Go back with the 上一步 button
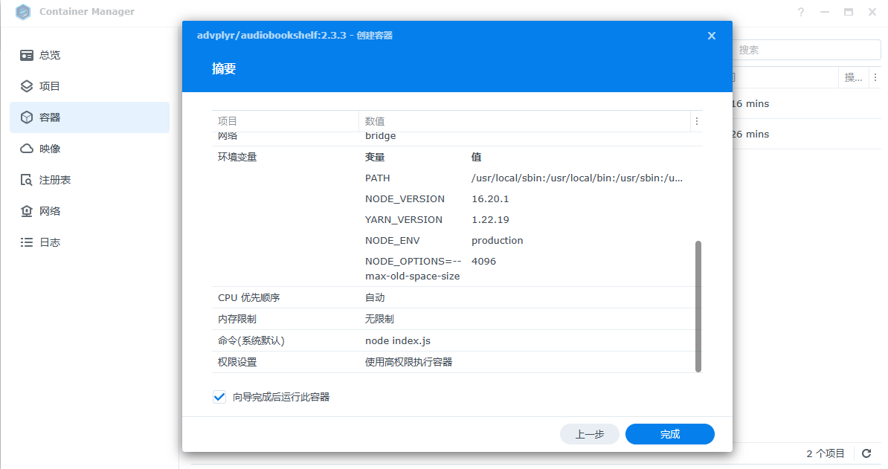Image resolution: width=888 pixels, height=469 pixels. point(589,434)
